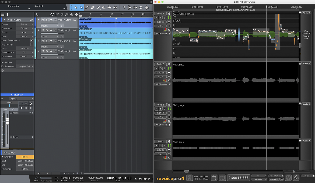This screenshot has height=183, width=315.
Task: Open the Time display format selector
Action: pos(259,176)
